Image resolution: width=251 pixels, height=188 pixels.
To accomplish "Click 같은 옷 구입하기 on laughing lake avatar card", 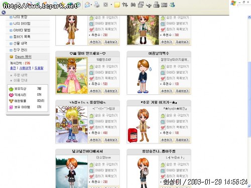I will coord(106,164).
